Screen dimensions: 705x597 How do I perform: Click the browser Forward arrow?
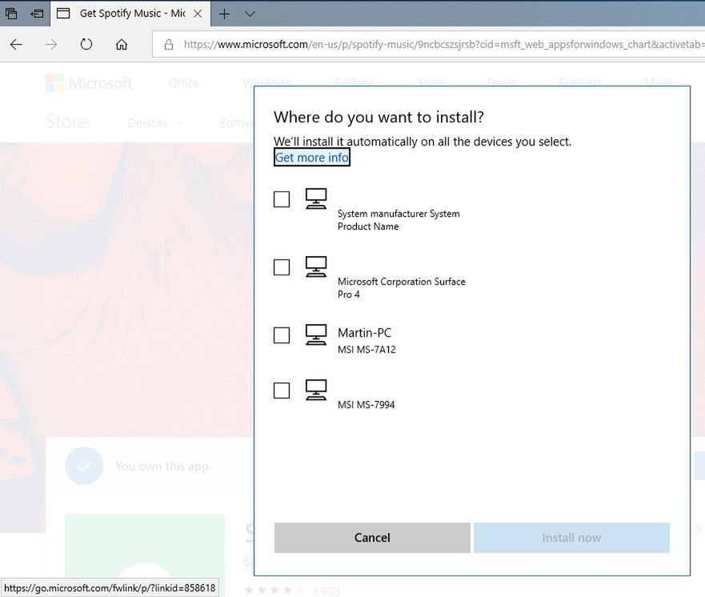coord(50,45)
